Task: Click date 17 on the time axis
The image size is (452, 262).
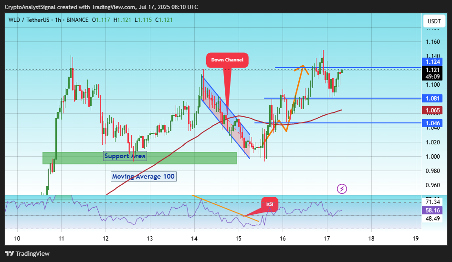Action: pyautogui.click(x=327, y=238)
